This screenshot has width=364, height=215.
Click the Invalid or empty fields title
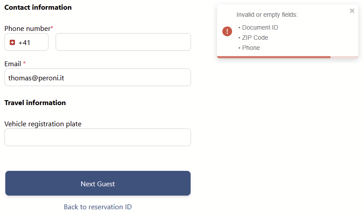(x=267, y=15)
